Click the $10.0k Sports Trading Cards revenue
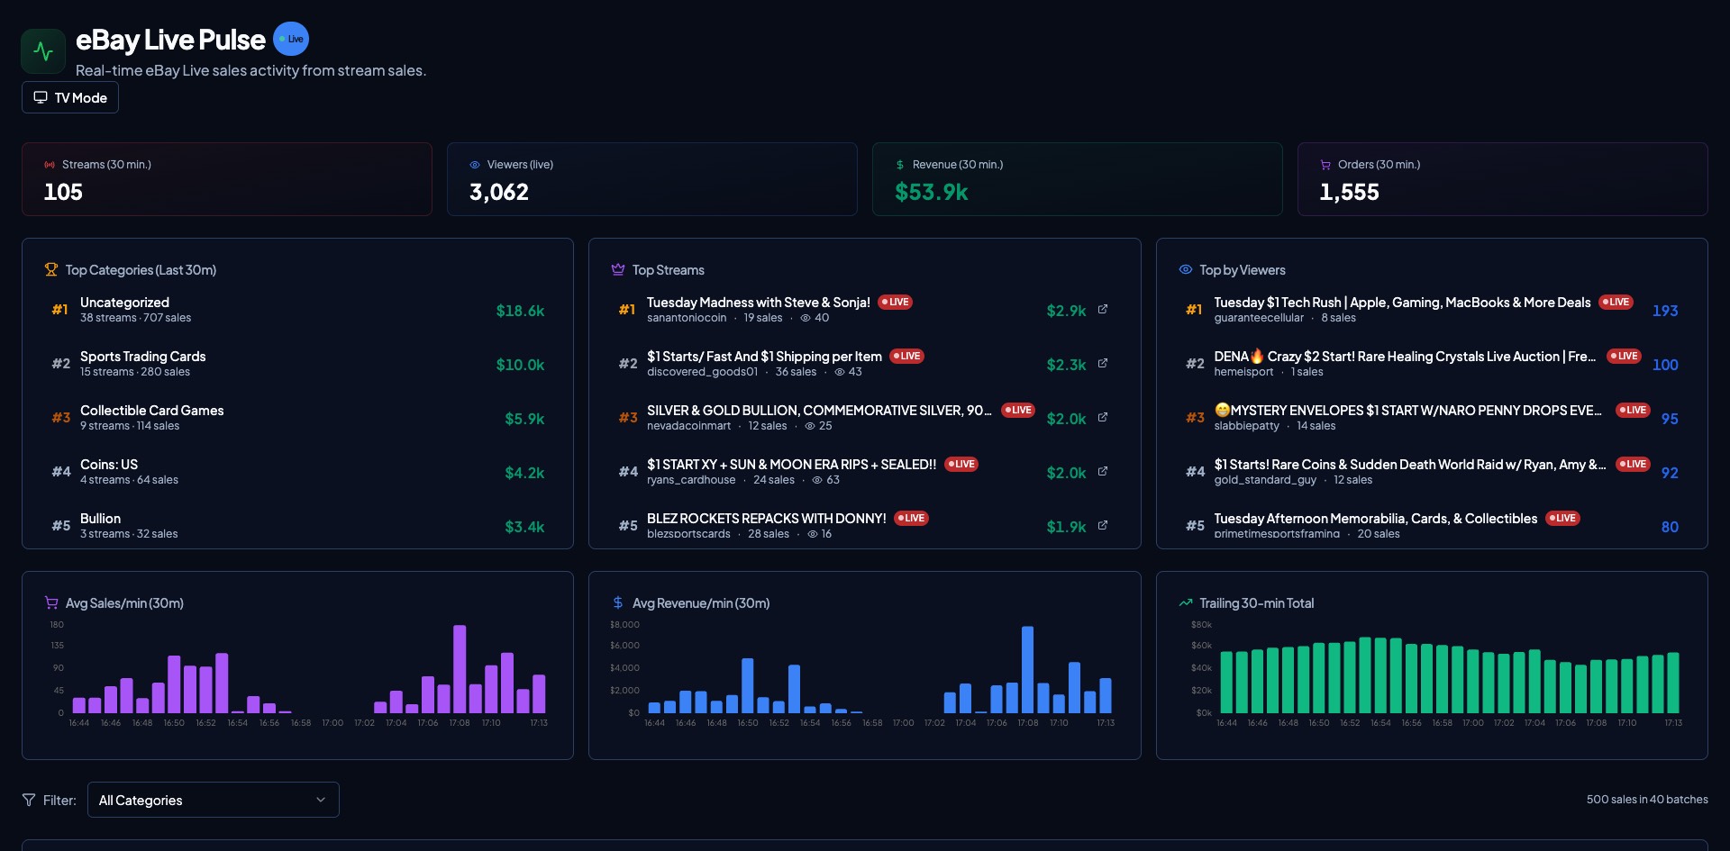This screenshot has width=1730, height=851. 520,365
